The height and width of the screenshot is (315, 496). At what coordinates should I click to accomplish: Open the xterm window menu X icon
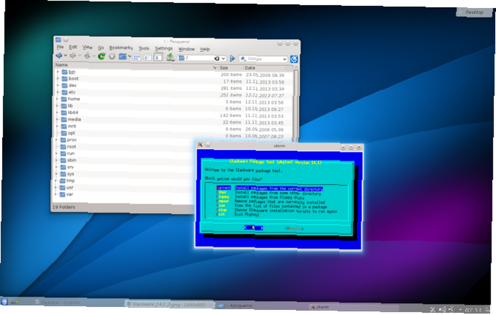(200, 145)
